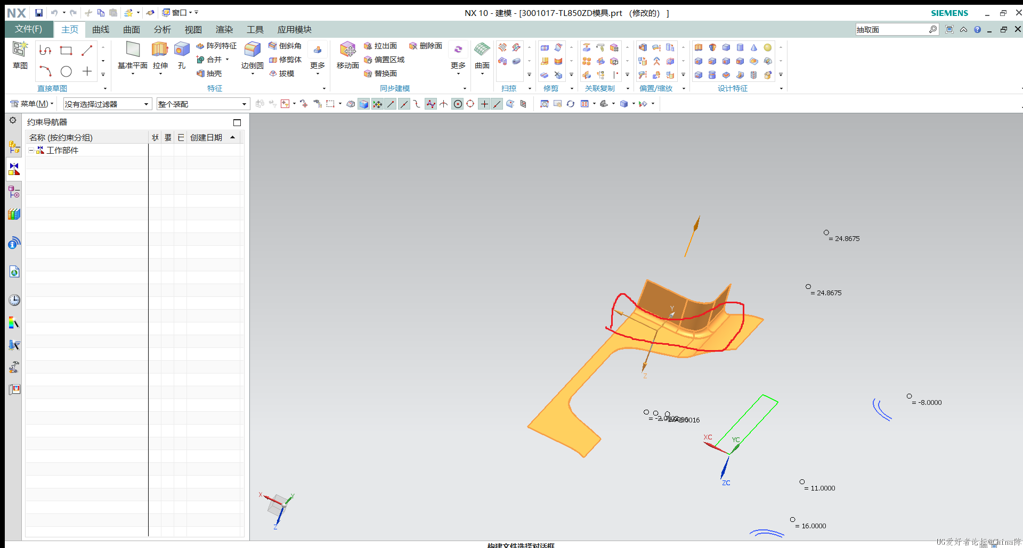Switch to the 曲线 ribbon tab
This screenshot has height=548, width=1023.
(x=101, y=30)
